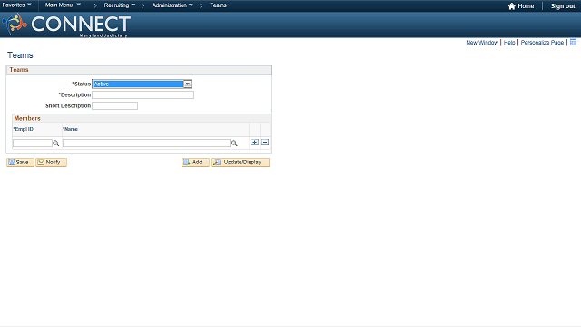
Task: Click the Empl ID column header
Action: point(24,129)
